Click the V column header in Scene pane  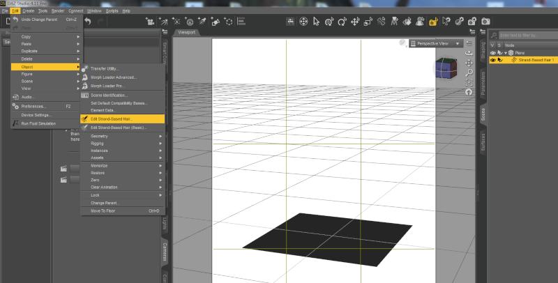coord(492,45)
